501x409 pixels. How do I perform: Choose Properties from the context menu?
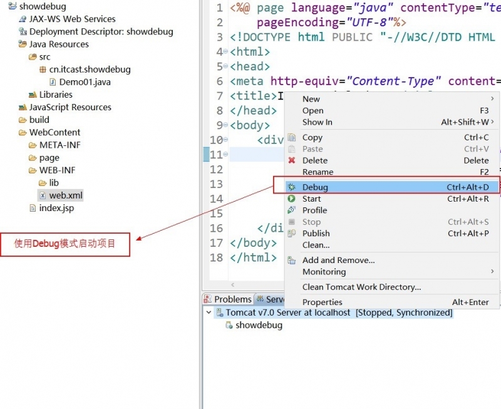pyautogui.click(x=322, y=302)
